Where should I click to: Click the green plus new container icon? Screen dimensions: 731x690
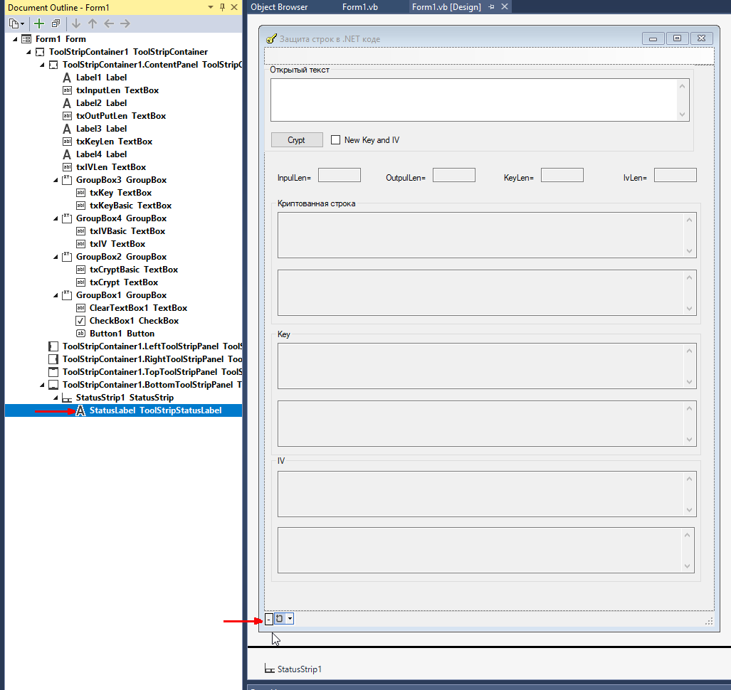tap(39, 23)
